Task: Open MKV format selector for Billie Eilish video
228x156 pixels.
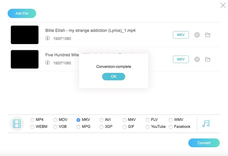Action: click(181, 35)
